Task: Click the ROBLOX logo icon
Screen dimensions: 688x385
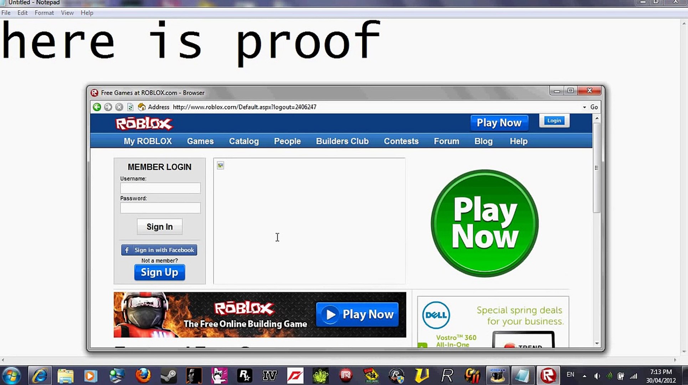Action: 143,124
